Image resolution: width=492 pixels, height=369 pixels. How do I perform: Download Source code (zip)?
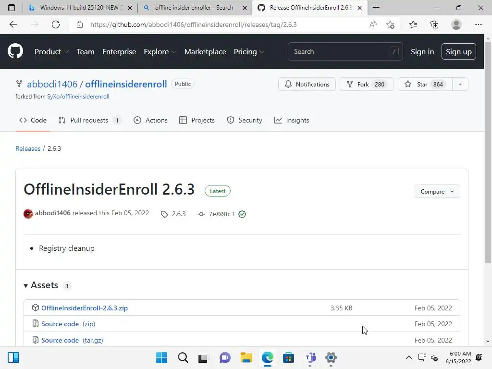(x=68, y=324)
